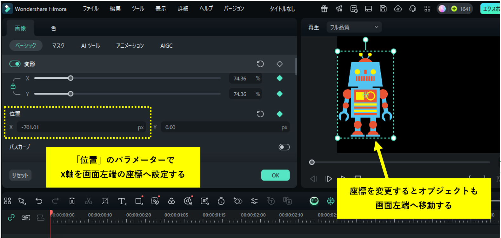This screenshot has height=238, width=501.
Task: Toggle the green timeline link icon
Action: [11, 217]
